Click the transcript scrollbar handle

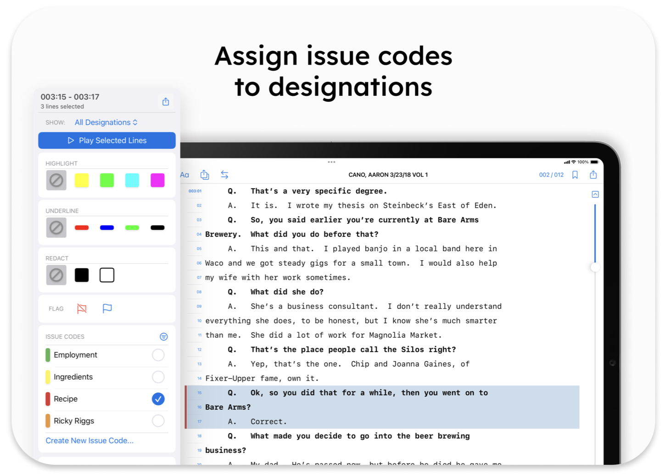(x=595, y=267)
